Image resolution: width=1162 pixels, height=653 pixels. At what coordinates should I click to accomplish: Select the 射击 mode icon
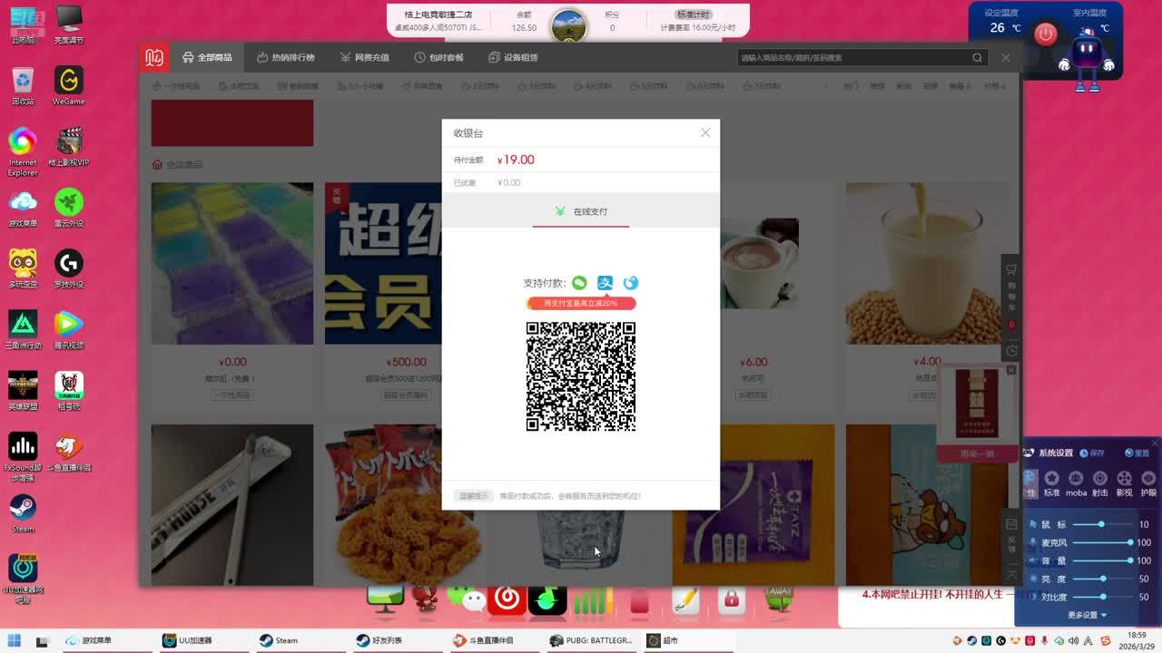click(x=1099, y=483)
